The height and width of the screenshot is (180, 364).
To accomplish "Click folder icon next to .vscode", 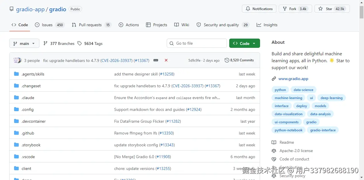I will 16,157.
